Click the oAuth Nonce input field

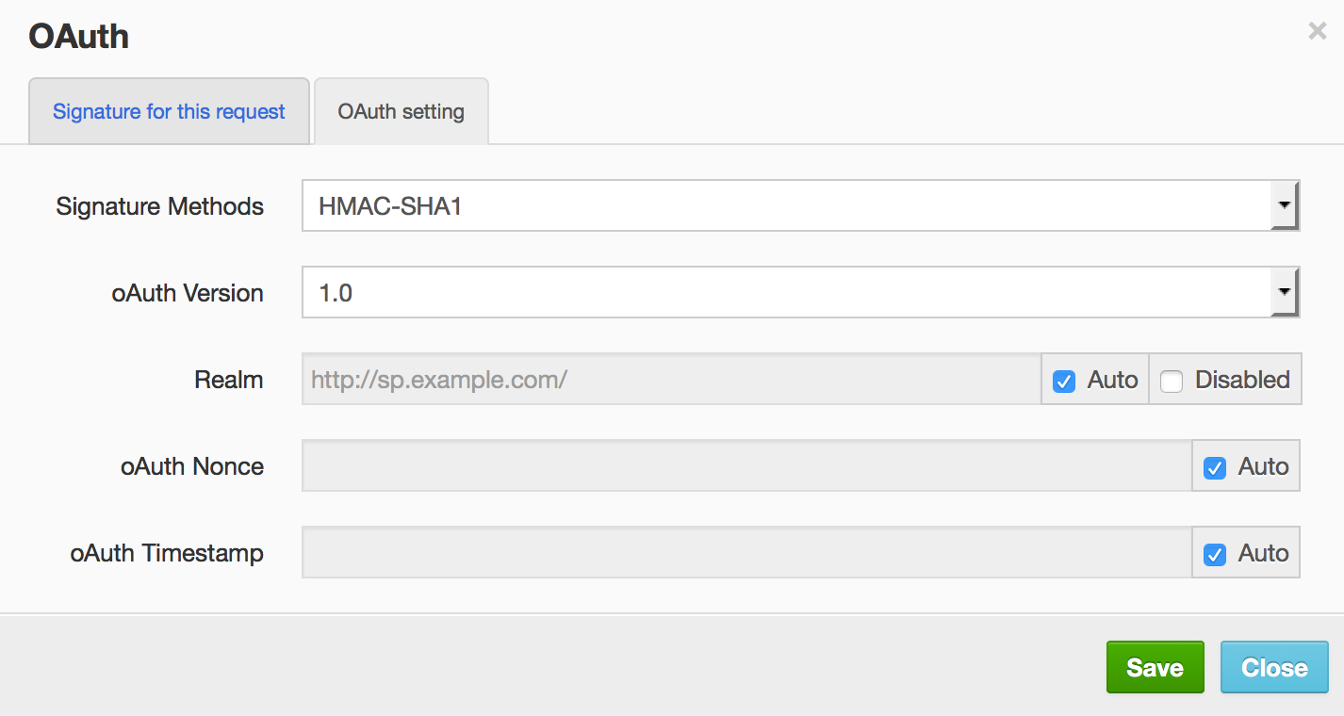746,466
